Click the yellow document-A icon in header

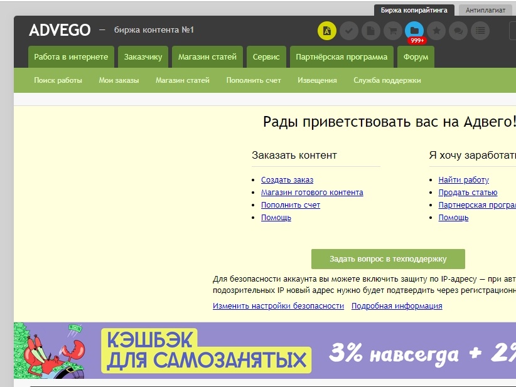click(x=327, y=31)
